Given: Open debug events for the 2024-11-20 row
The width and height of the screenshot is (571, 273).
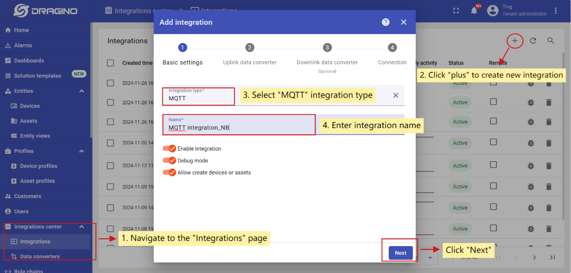Looking at the screenshot, I should point(530,143).
